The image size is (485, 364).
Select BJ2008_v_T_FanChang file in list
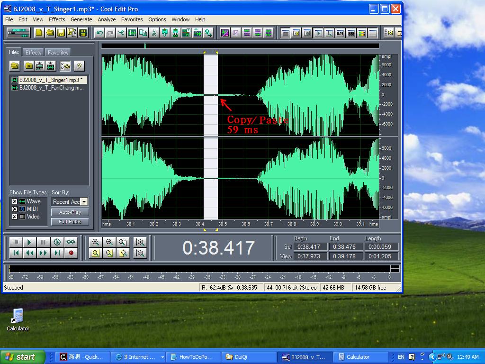51,88
